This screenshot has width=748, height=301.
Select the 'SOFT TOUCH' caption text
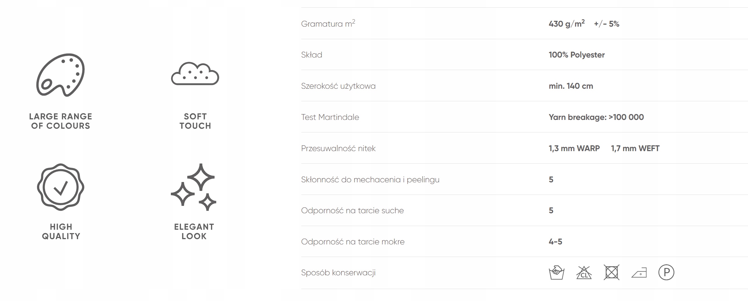click(195, 121)
